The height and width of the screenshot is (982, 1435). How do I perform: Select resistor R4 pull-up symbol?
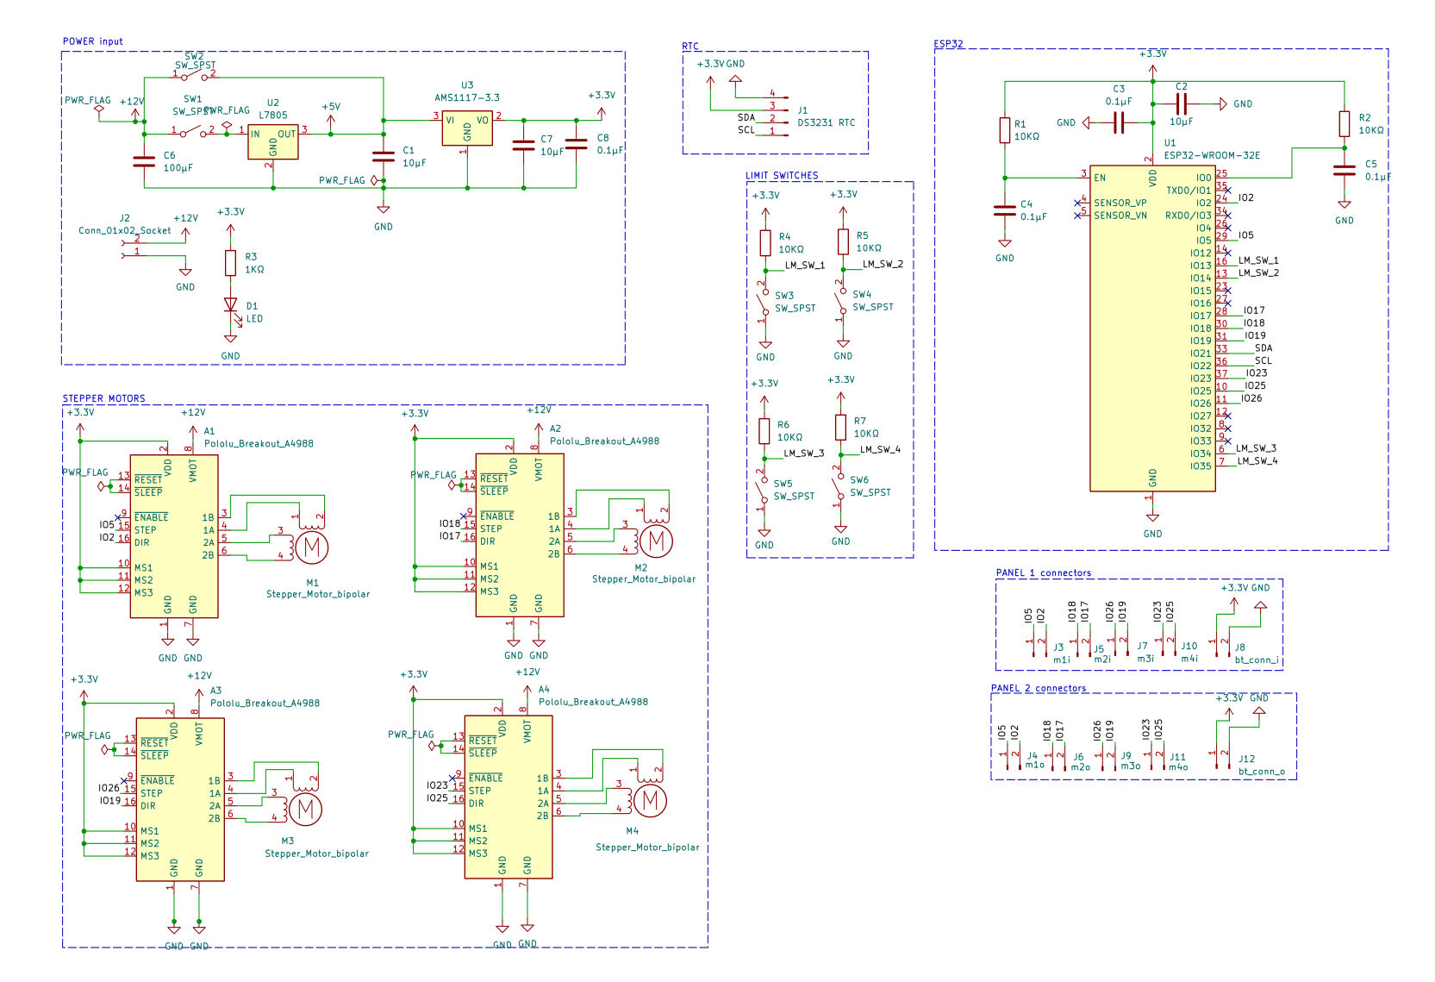765,243
